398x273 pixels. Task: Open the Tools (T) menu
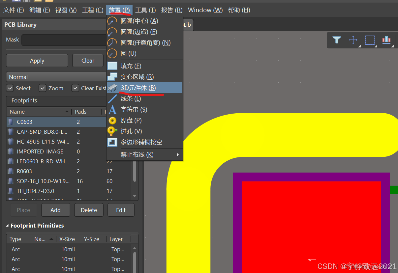click(x=145, y=10)
